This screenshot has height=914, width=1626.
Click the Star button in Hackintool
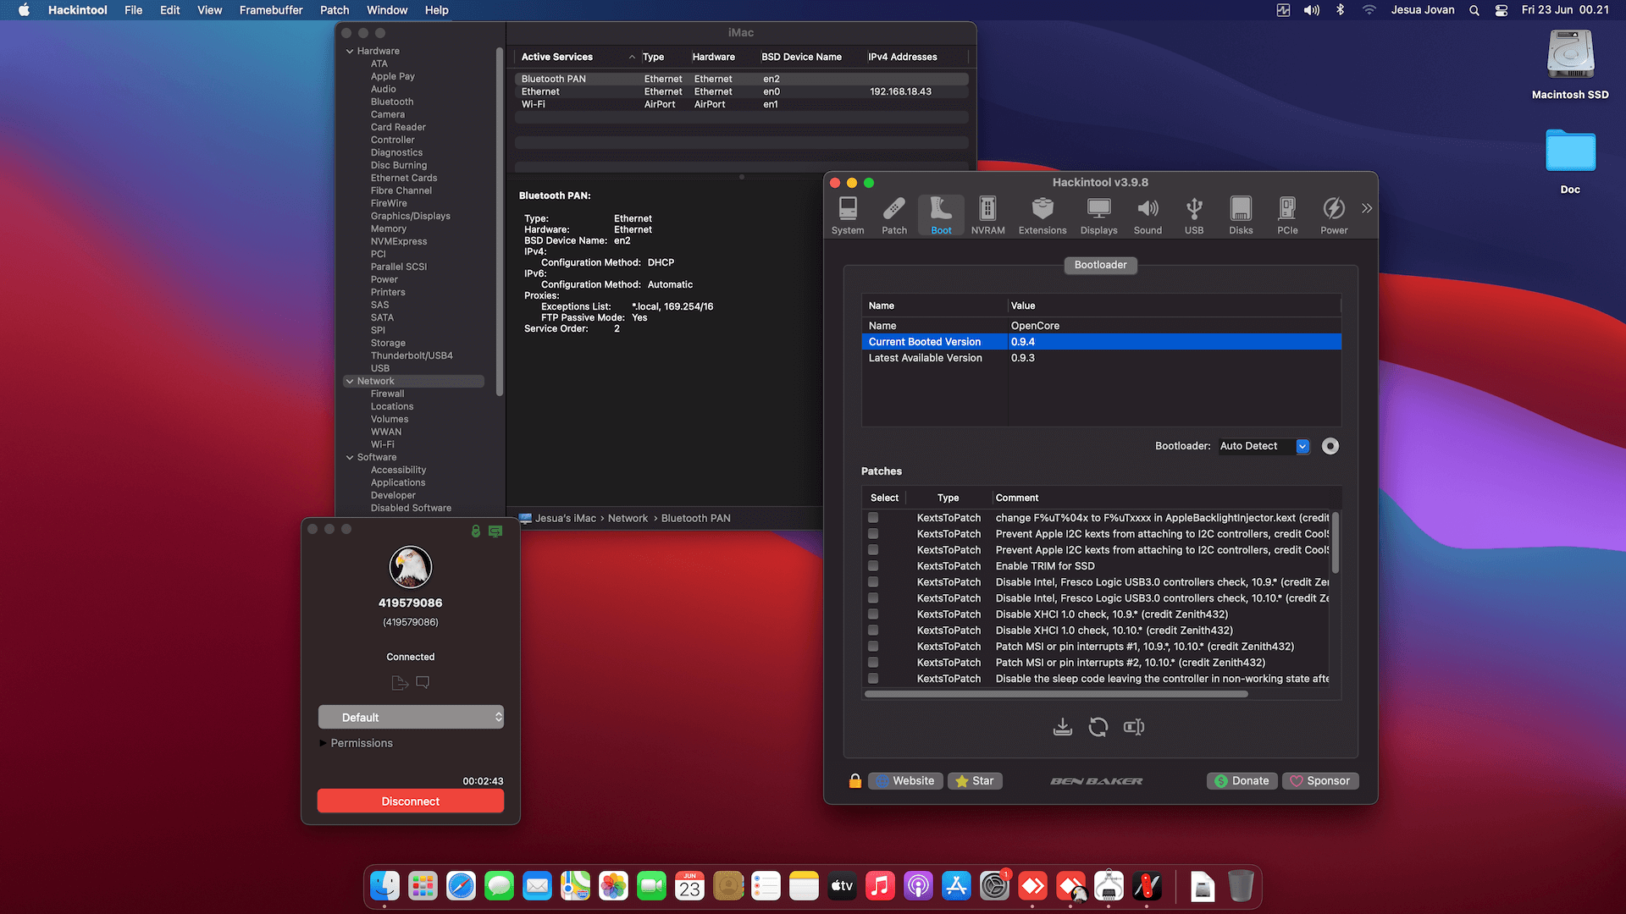pyautogui.click(x=975, y=780)
